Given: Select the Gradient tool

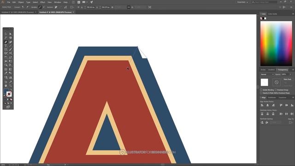Looking at the screenshot, I should pos(11,69).
